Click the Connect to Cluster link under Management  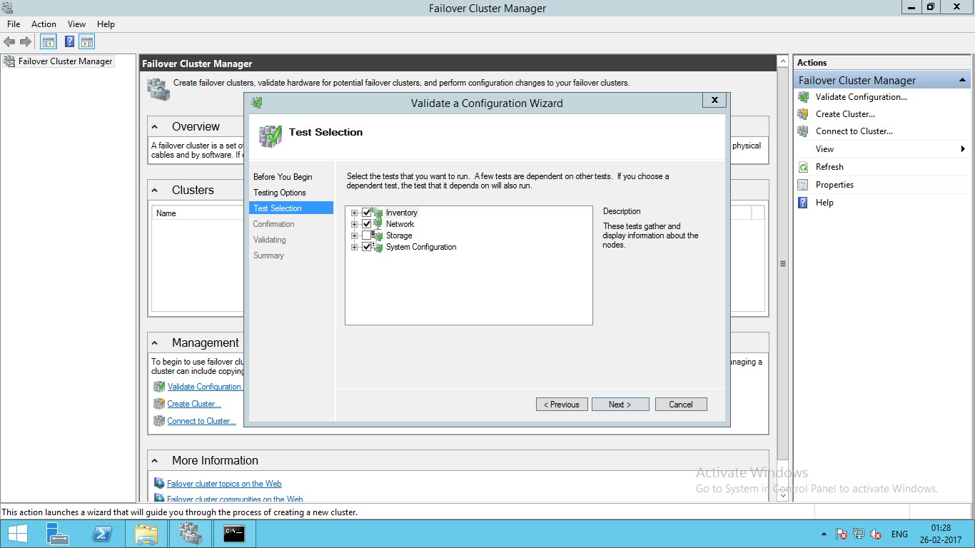tap(202, 421)
